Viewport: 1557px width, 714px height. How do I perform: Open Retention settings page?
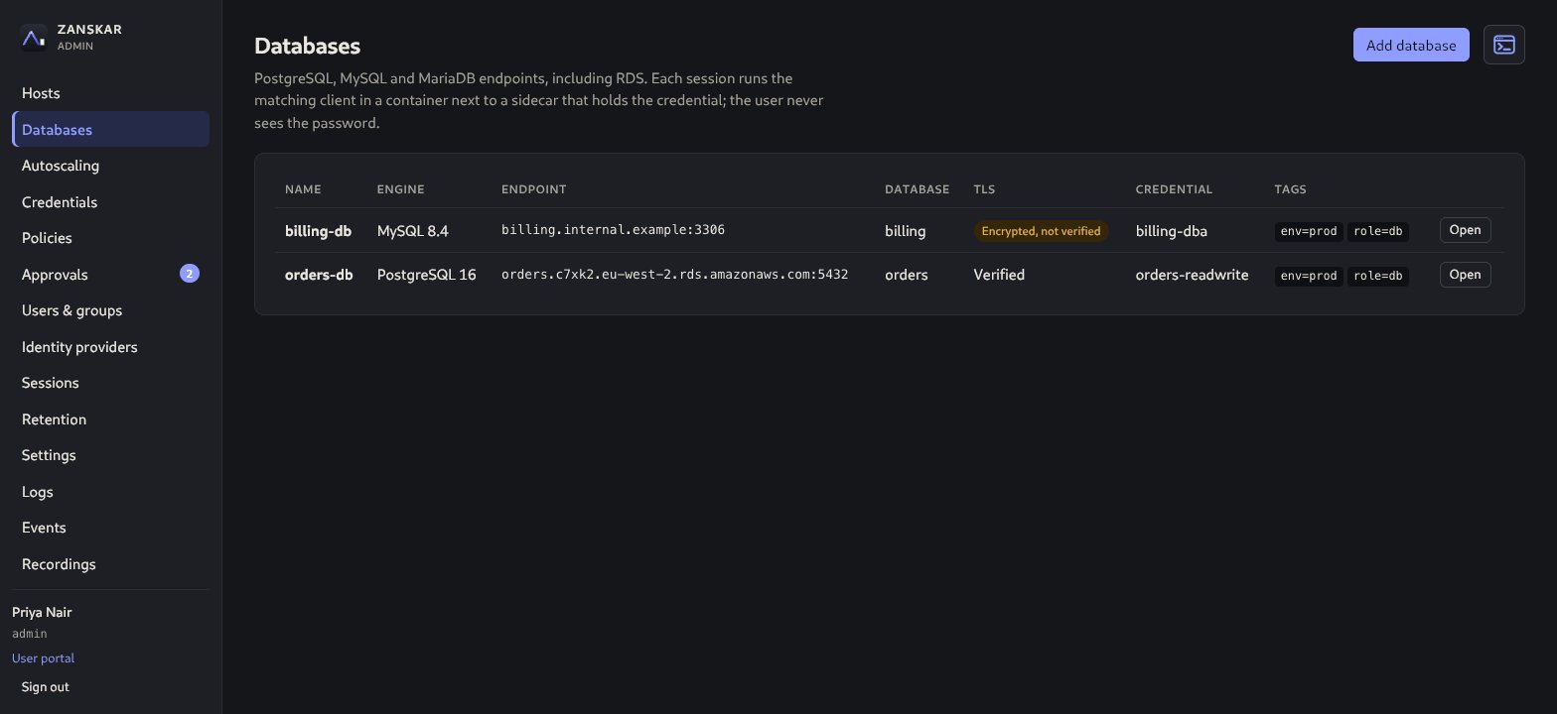[110, 418]
